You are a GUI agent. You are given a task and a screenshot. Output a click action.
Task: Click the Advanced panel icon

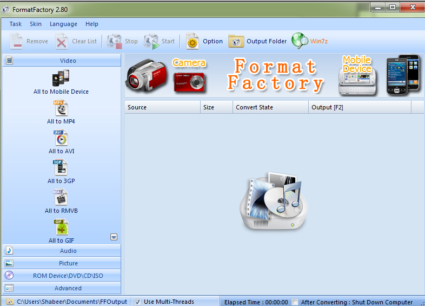point(10,288)
